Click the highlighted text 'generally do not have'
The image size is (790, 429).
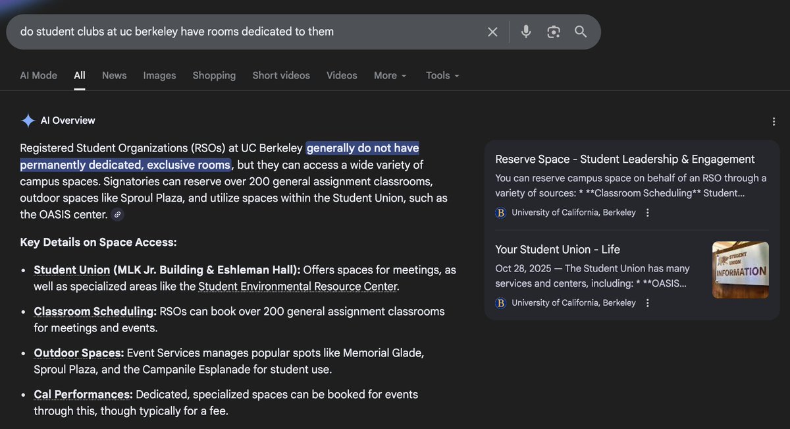[x=363, y=148]
